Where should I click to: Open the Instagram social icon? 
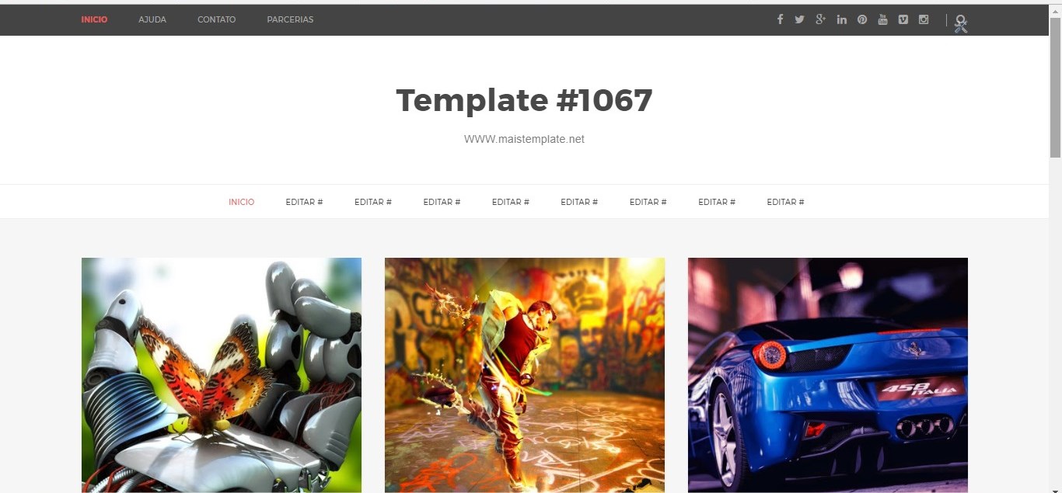tap(924, 19)
